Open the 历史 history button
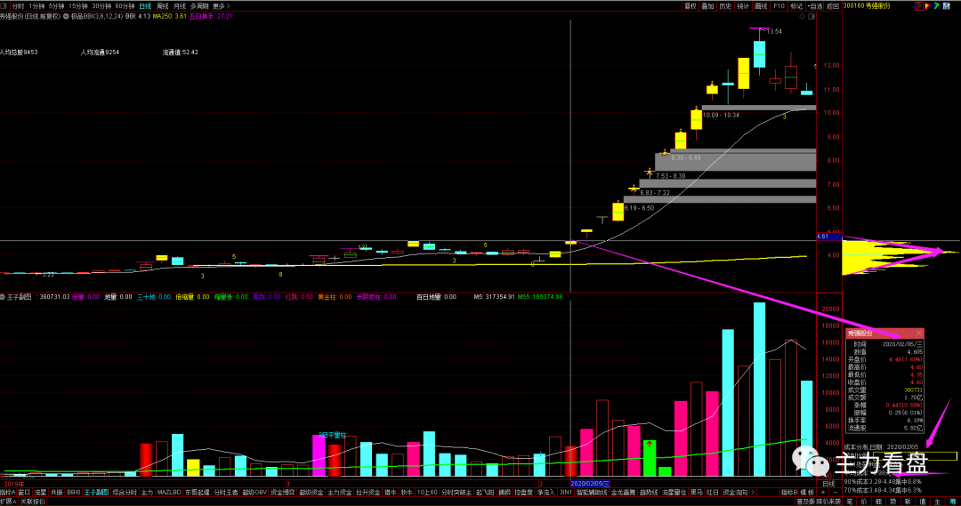 (x=726, y=6)
